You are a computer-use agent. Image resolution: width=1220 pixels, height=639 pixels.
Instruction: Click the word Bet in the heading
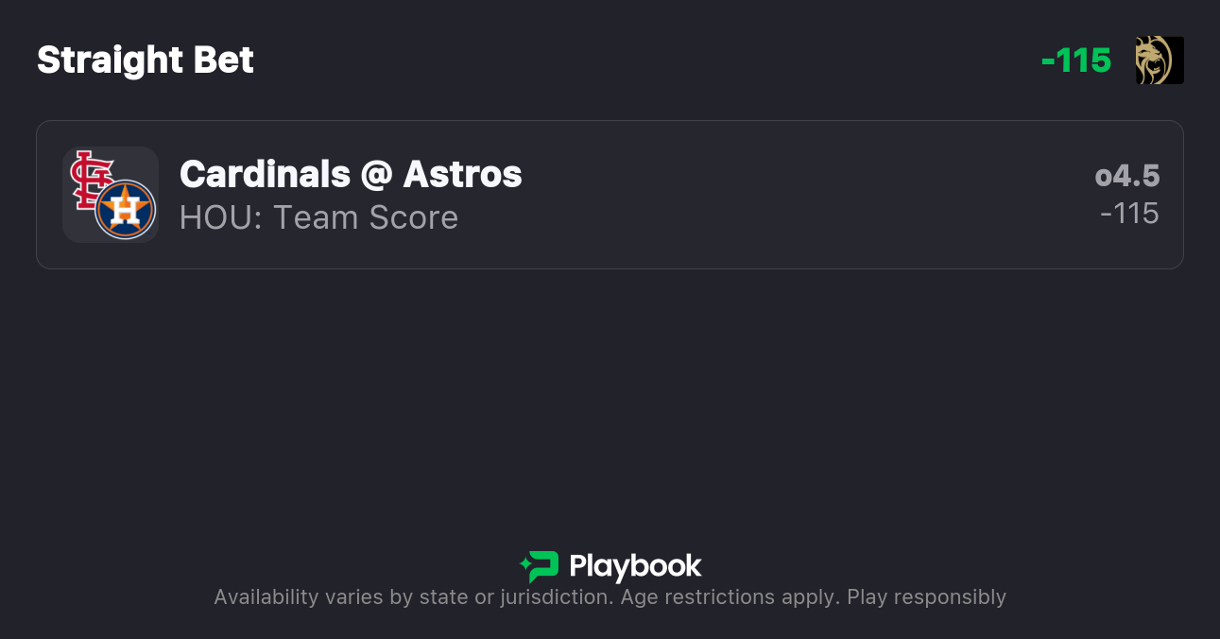(222, 60)
